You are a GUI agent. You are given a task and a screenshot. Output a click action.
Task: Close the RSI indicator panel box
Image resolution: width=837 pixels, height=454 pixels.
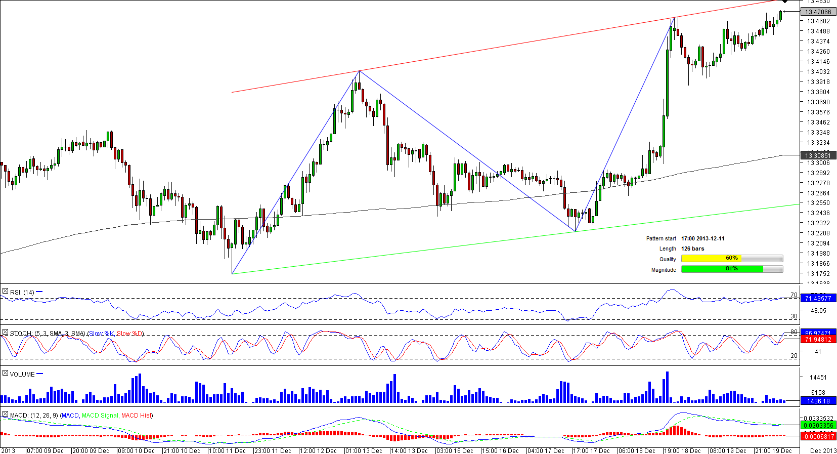[x=5, y=292]
